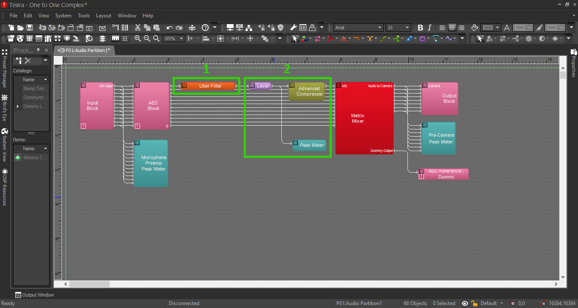Set text alignment to right

[461, 27]
